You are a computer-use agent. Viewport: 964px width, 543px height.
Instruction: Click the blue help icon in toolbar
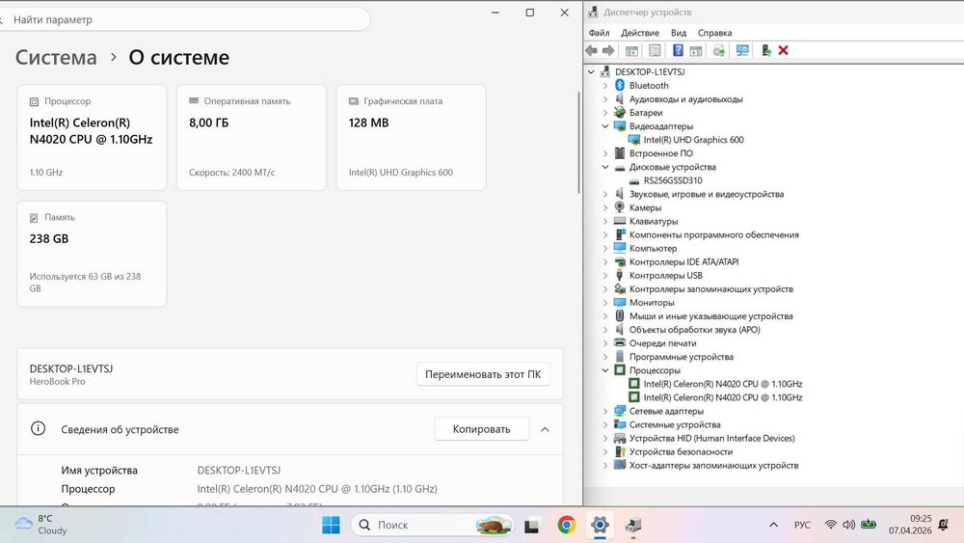678,50
